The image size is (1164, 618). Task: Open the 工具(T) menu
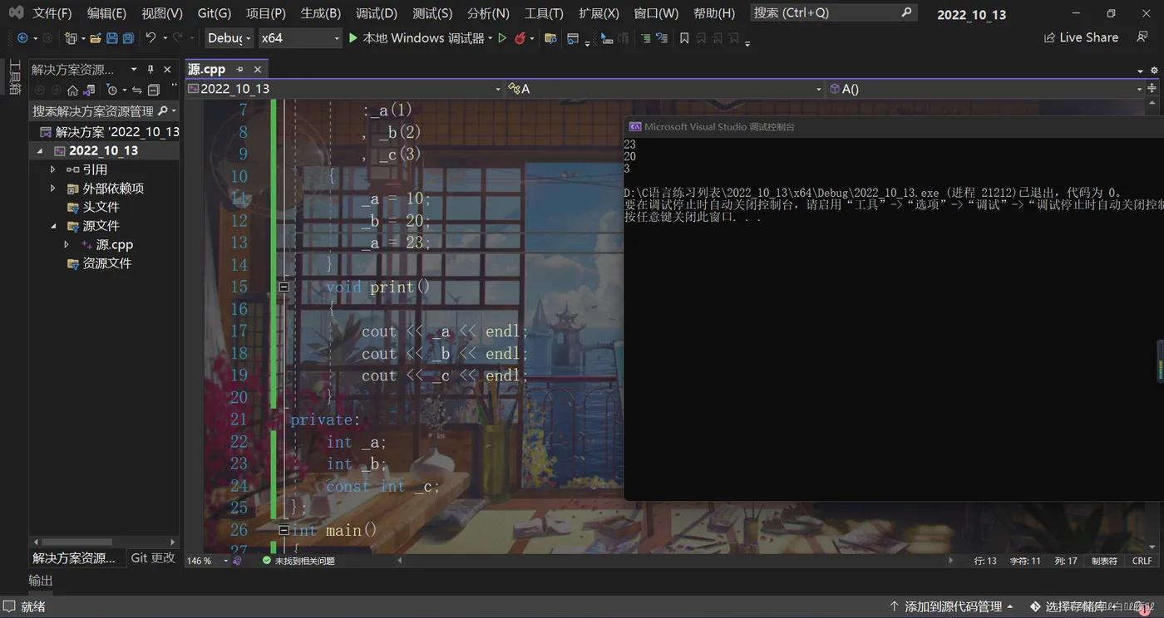[544, 13]
